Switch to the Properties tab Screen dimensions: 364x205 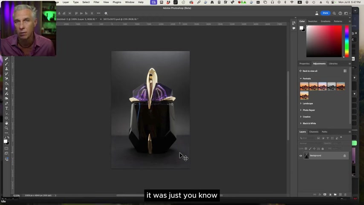tap(304, 64)
